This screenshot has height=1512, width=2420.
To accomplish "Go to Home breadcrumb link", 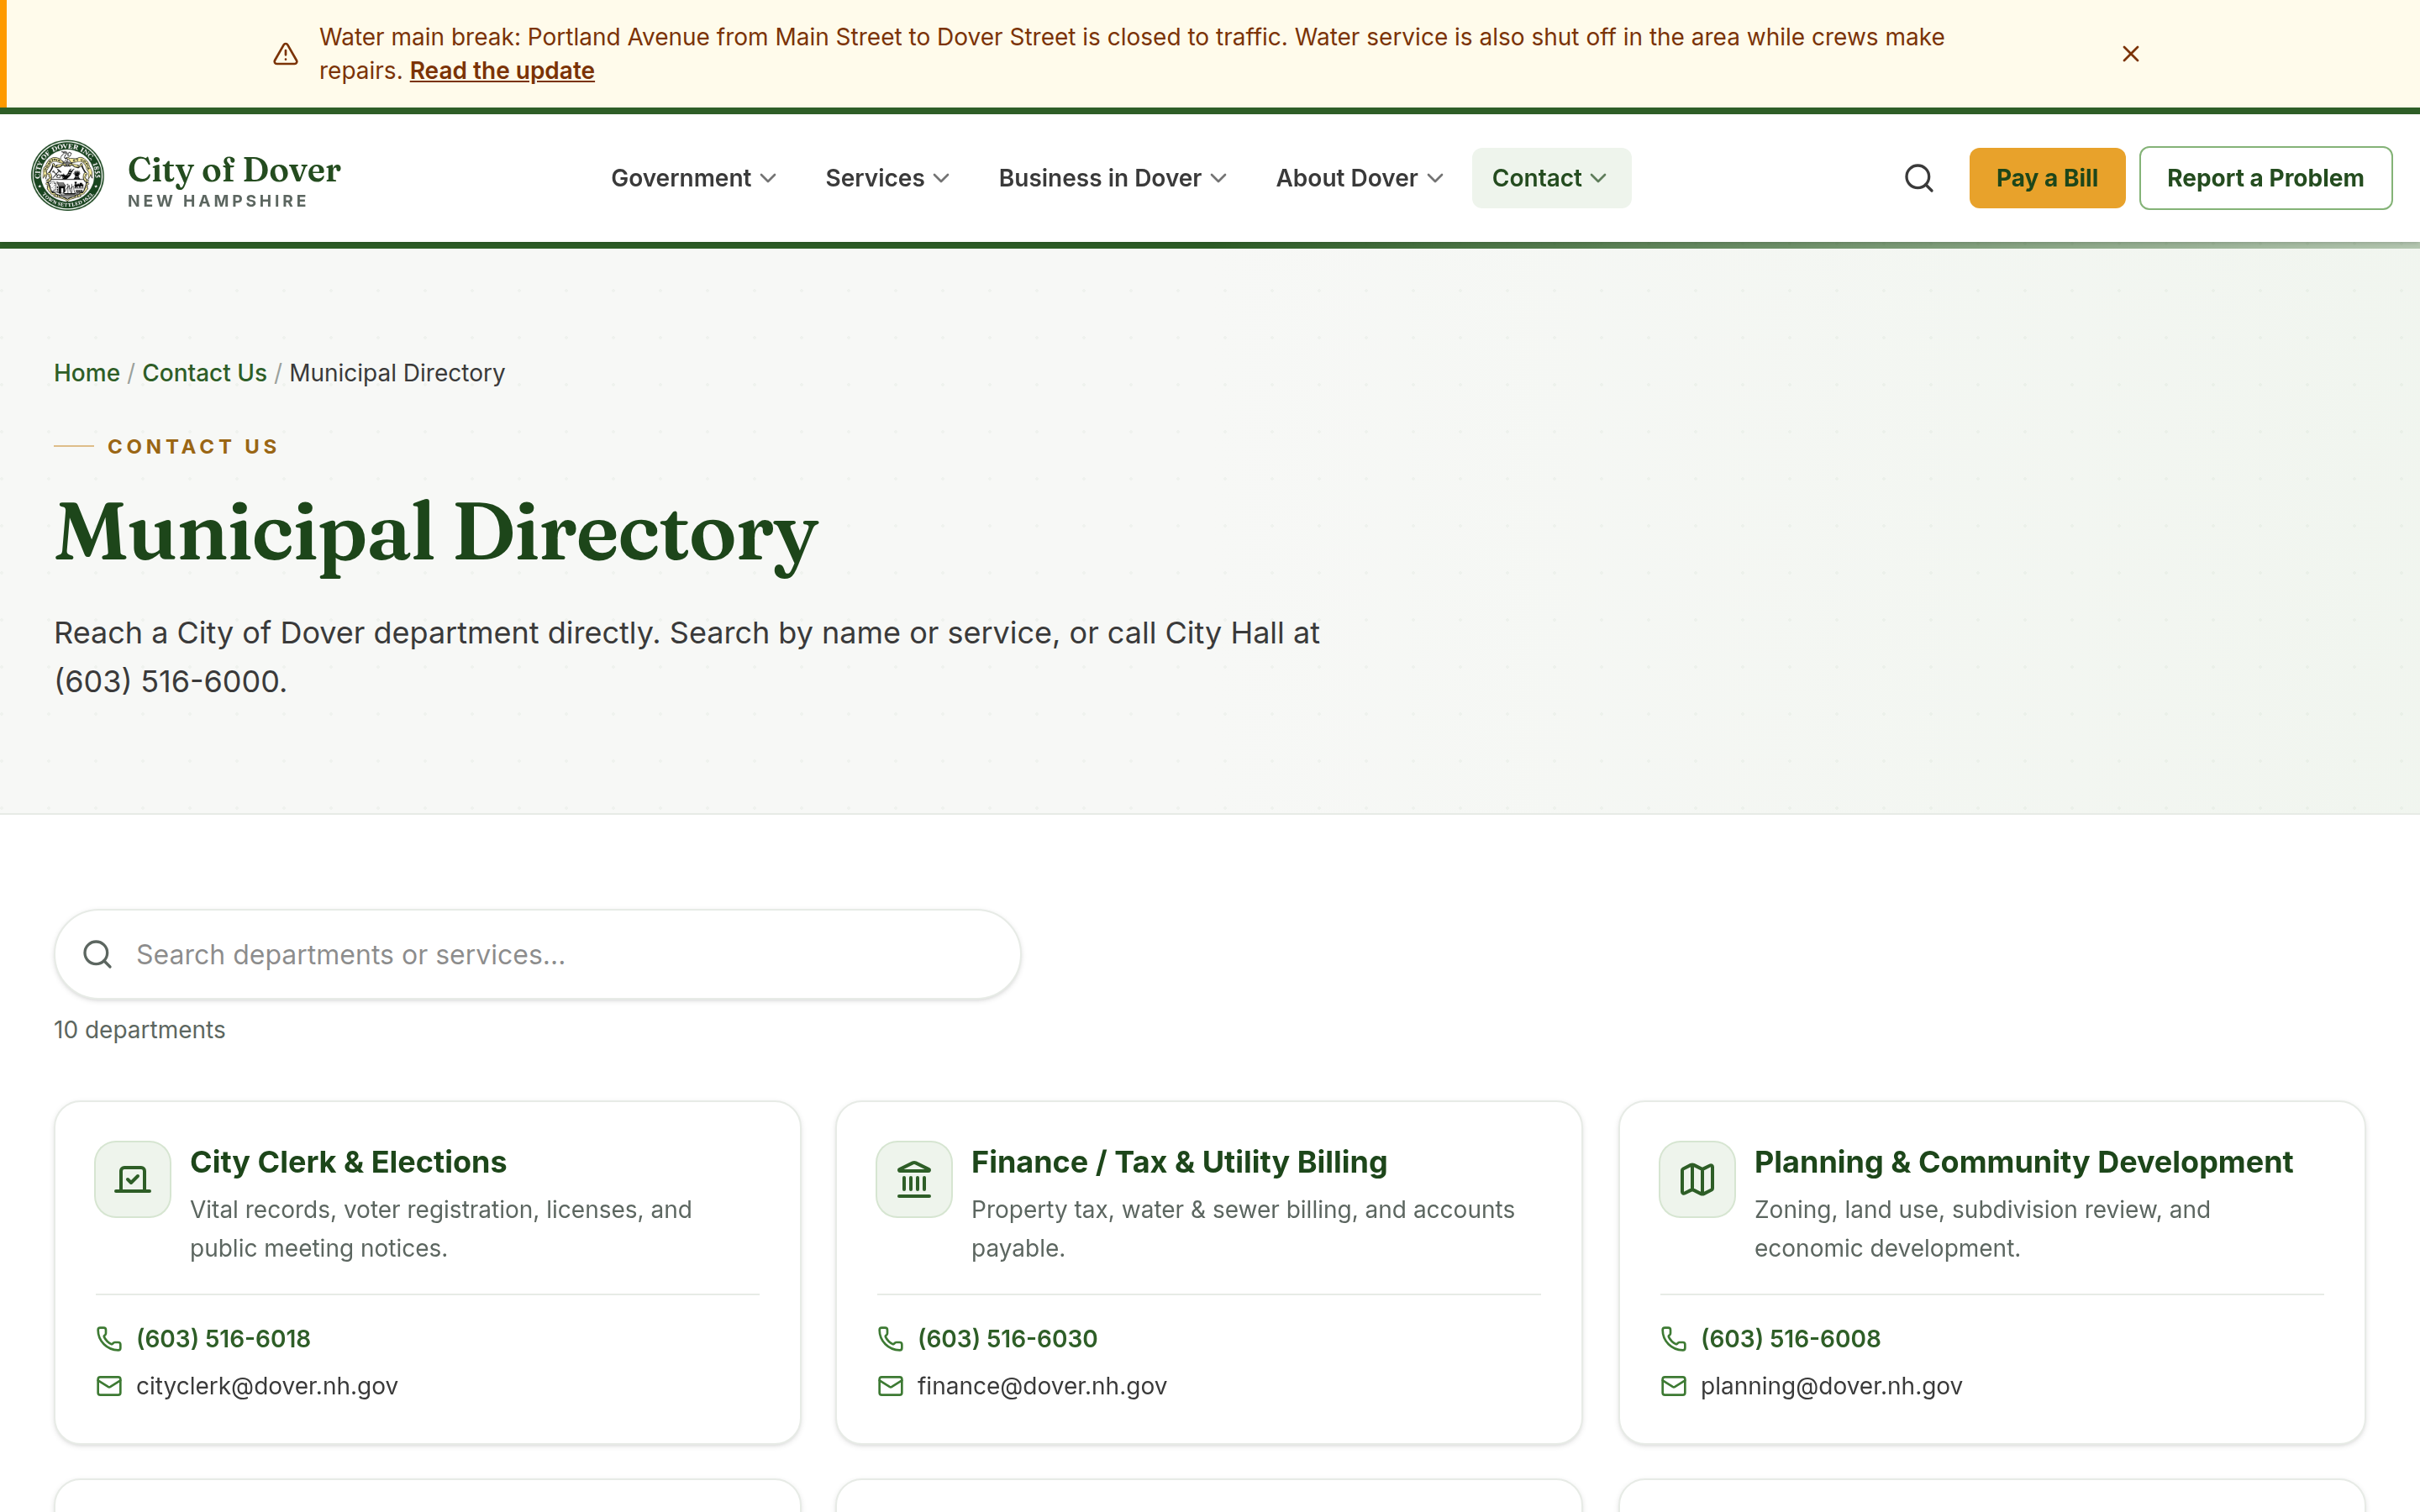I will click(87, 373).
